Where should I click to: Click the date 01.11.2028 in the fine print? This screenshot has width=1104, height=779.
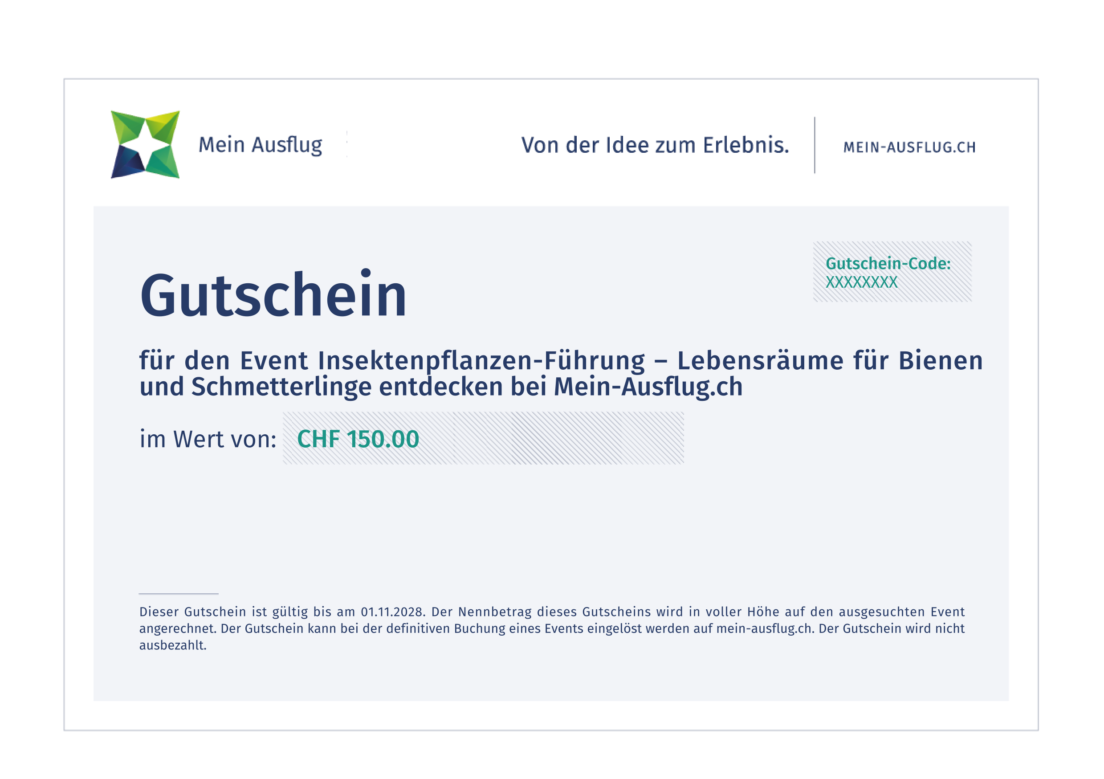tap(392, 612)
